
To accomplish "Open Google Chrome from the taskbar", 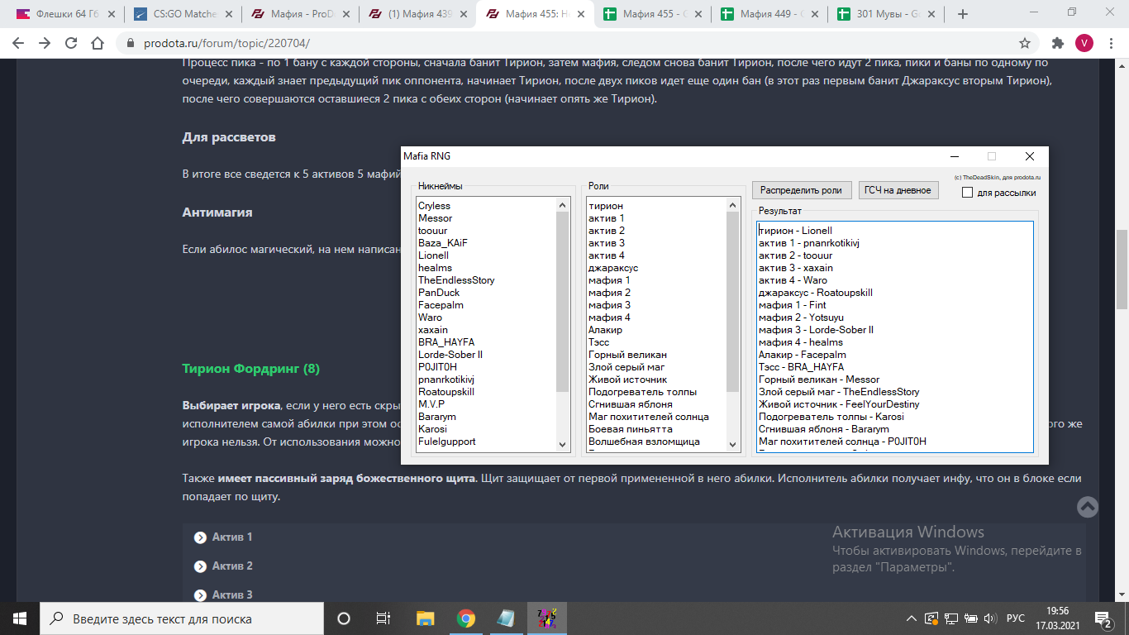I will pyautogui.click(x=465, y=618).
